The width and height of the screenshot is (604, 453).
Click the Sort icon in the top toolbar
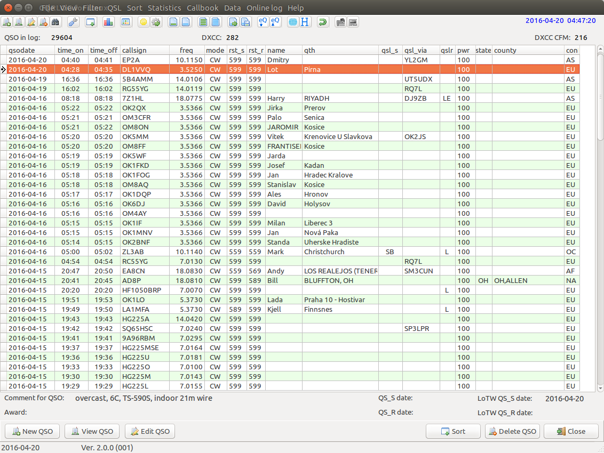coord(91,22)
